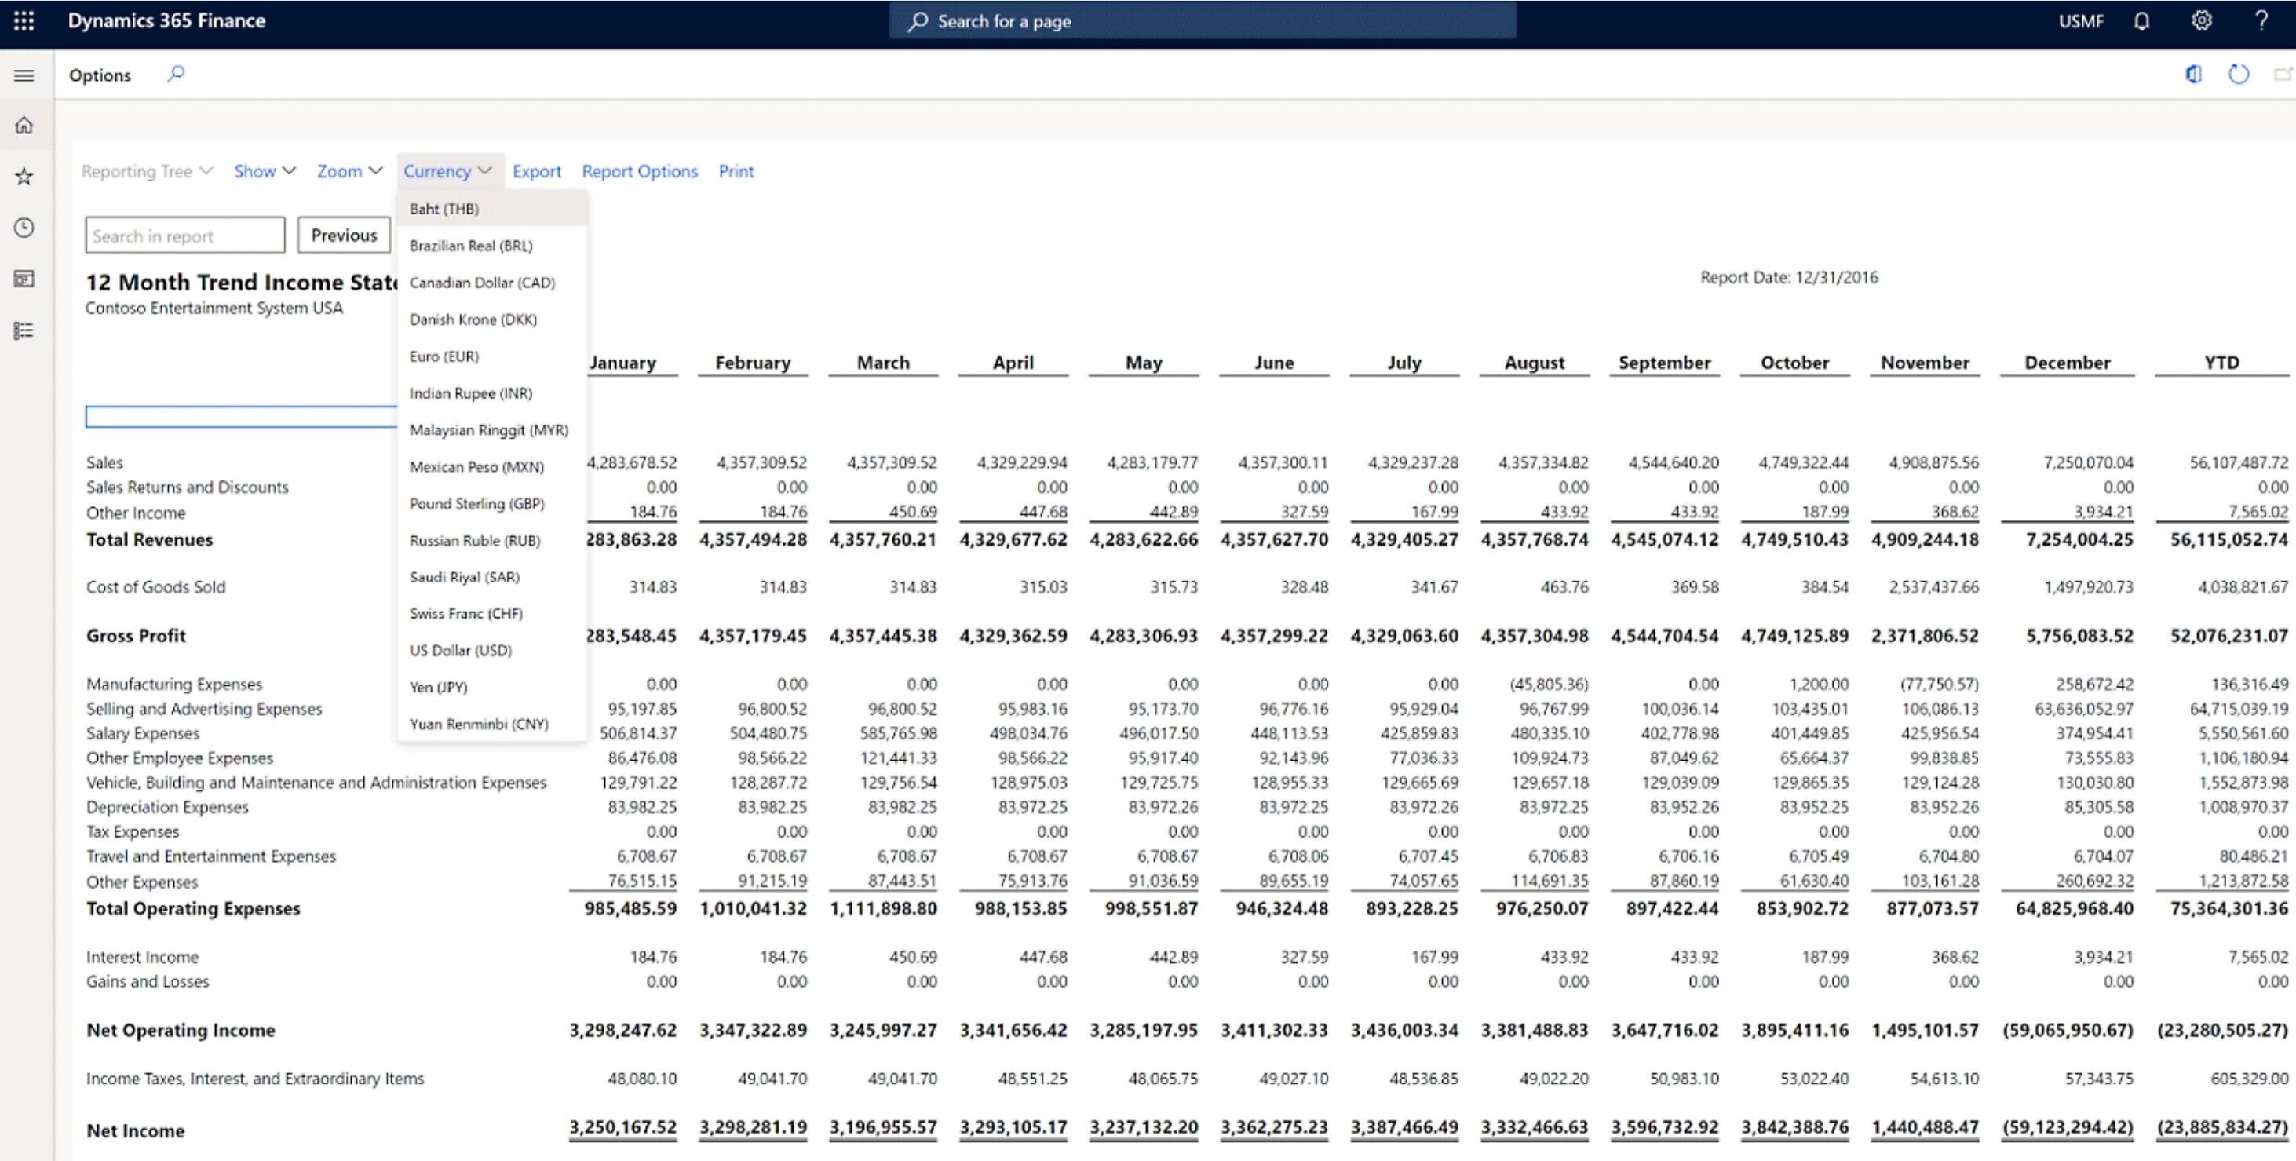Screen dimensions: 2296x1161
Task: Select Euro (EUR) from the currency list
Action: pos(444,356)
